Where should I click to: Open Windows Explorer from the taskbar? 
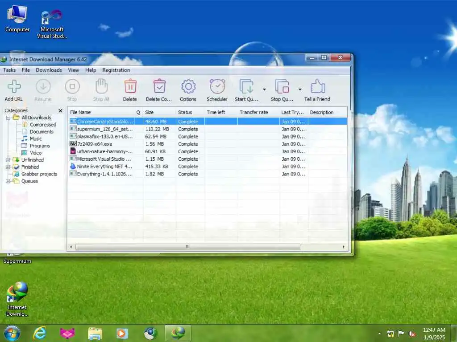(95, 334)
